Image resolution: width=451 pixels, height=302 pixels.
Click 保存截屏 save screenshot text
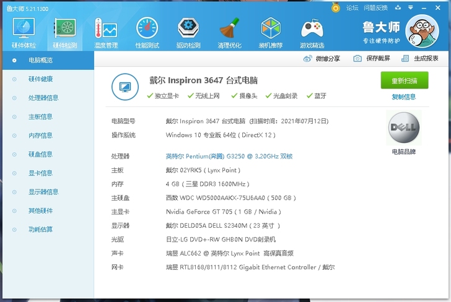[378, 58]
